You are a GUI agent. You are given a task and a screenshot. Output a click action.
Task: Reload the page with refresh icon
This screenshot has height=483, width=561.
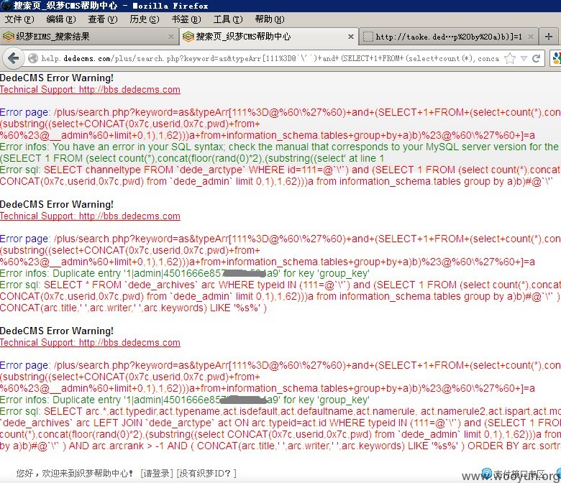coord(536,58)
